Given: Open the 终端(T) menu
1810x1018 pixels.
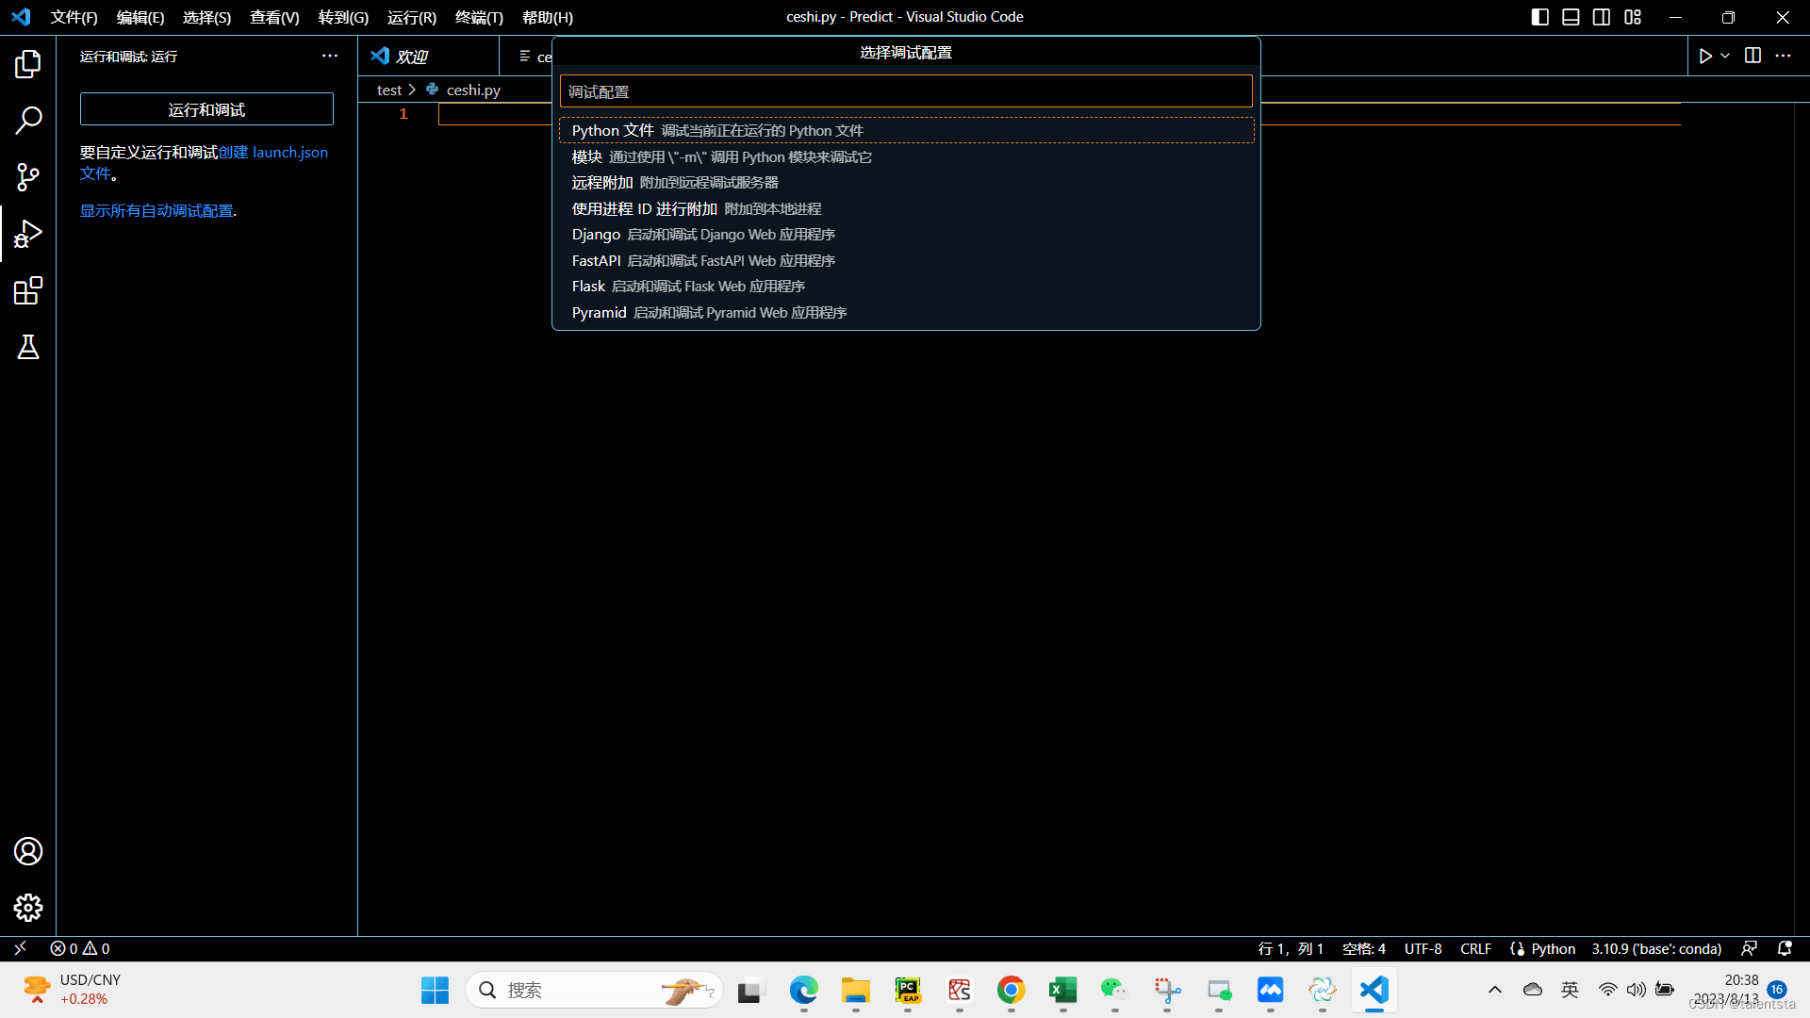Looking at the screenshot, I should [x=479, y=17].
